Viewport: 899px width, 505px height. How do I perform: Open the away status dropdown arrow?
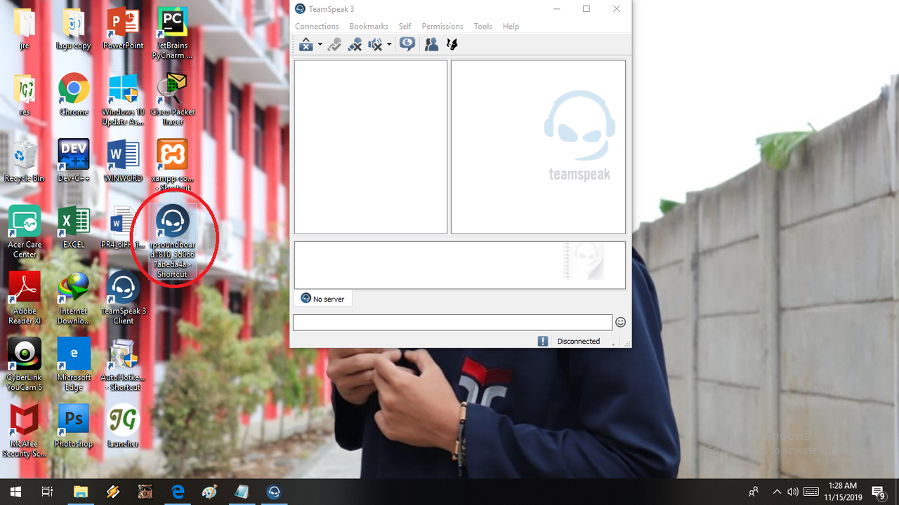[x=320, y=45]
